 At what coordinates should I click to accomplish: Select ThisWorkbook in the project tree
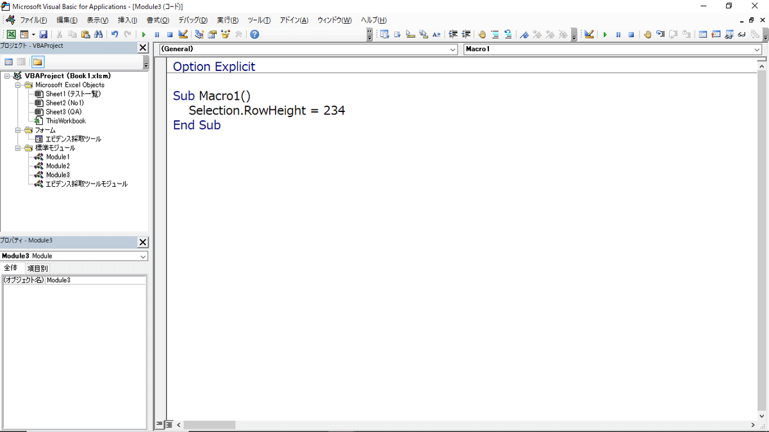[x=65, y=121]
